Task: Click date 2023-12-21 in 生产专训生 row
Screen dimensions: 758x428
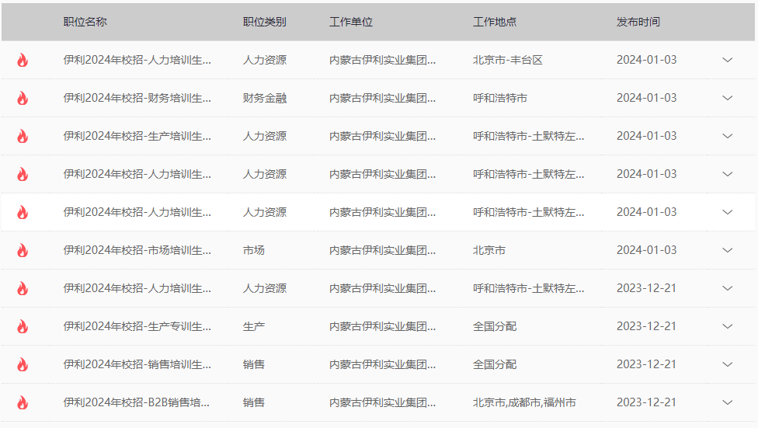Action: coord(646,326)
